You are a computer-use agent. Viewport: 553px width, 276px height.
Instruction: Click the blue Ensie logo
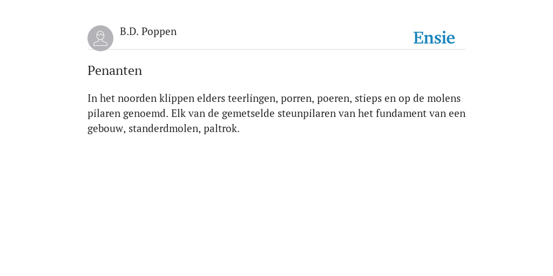click(434, 38)
